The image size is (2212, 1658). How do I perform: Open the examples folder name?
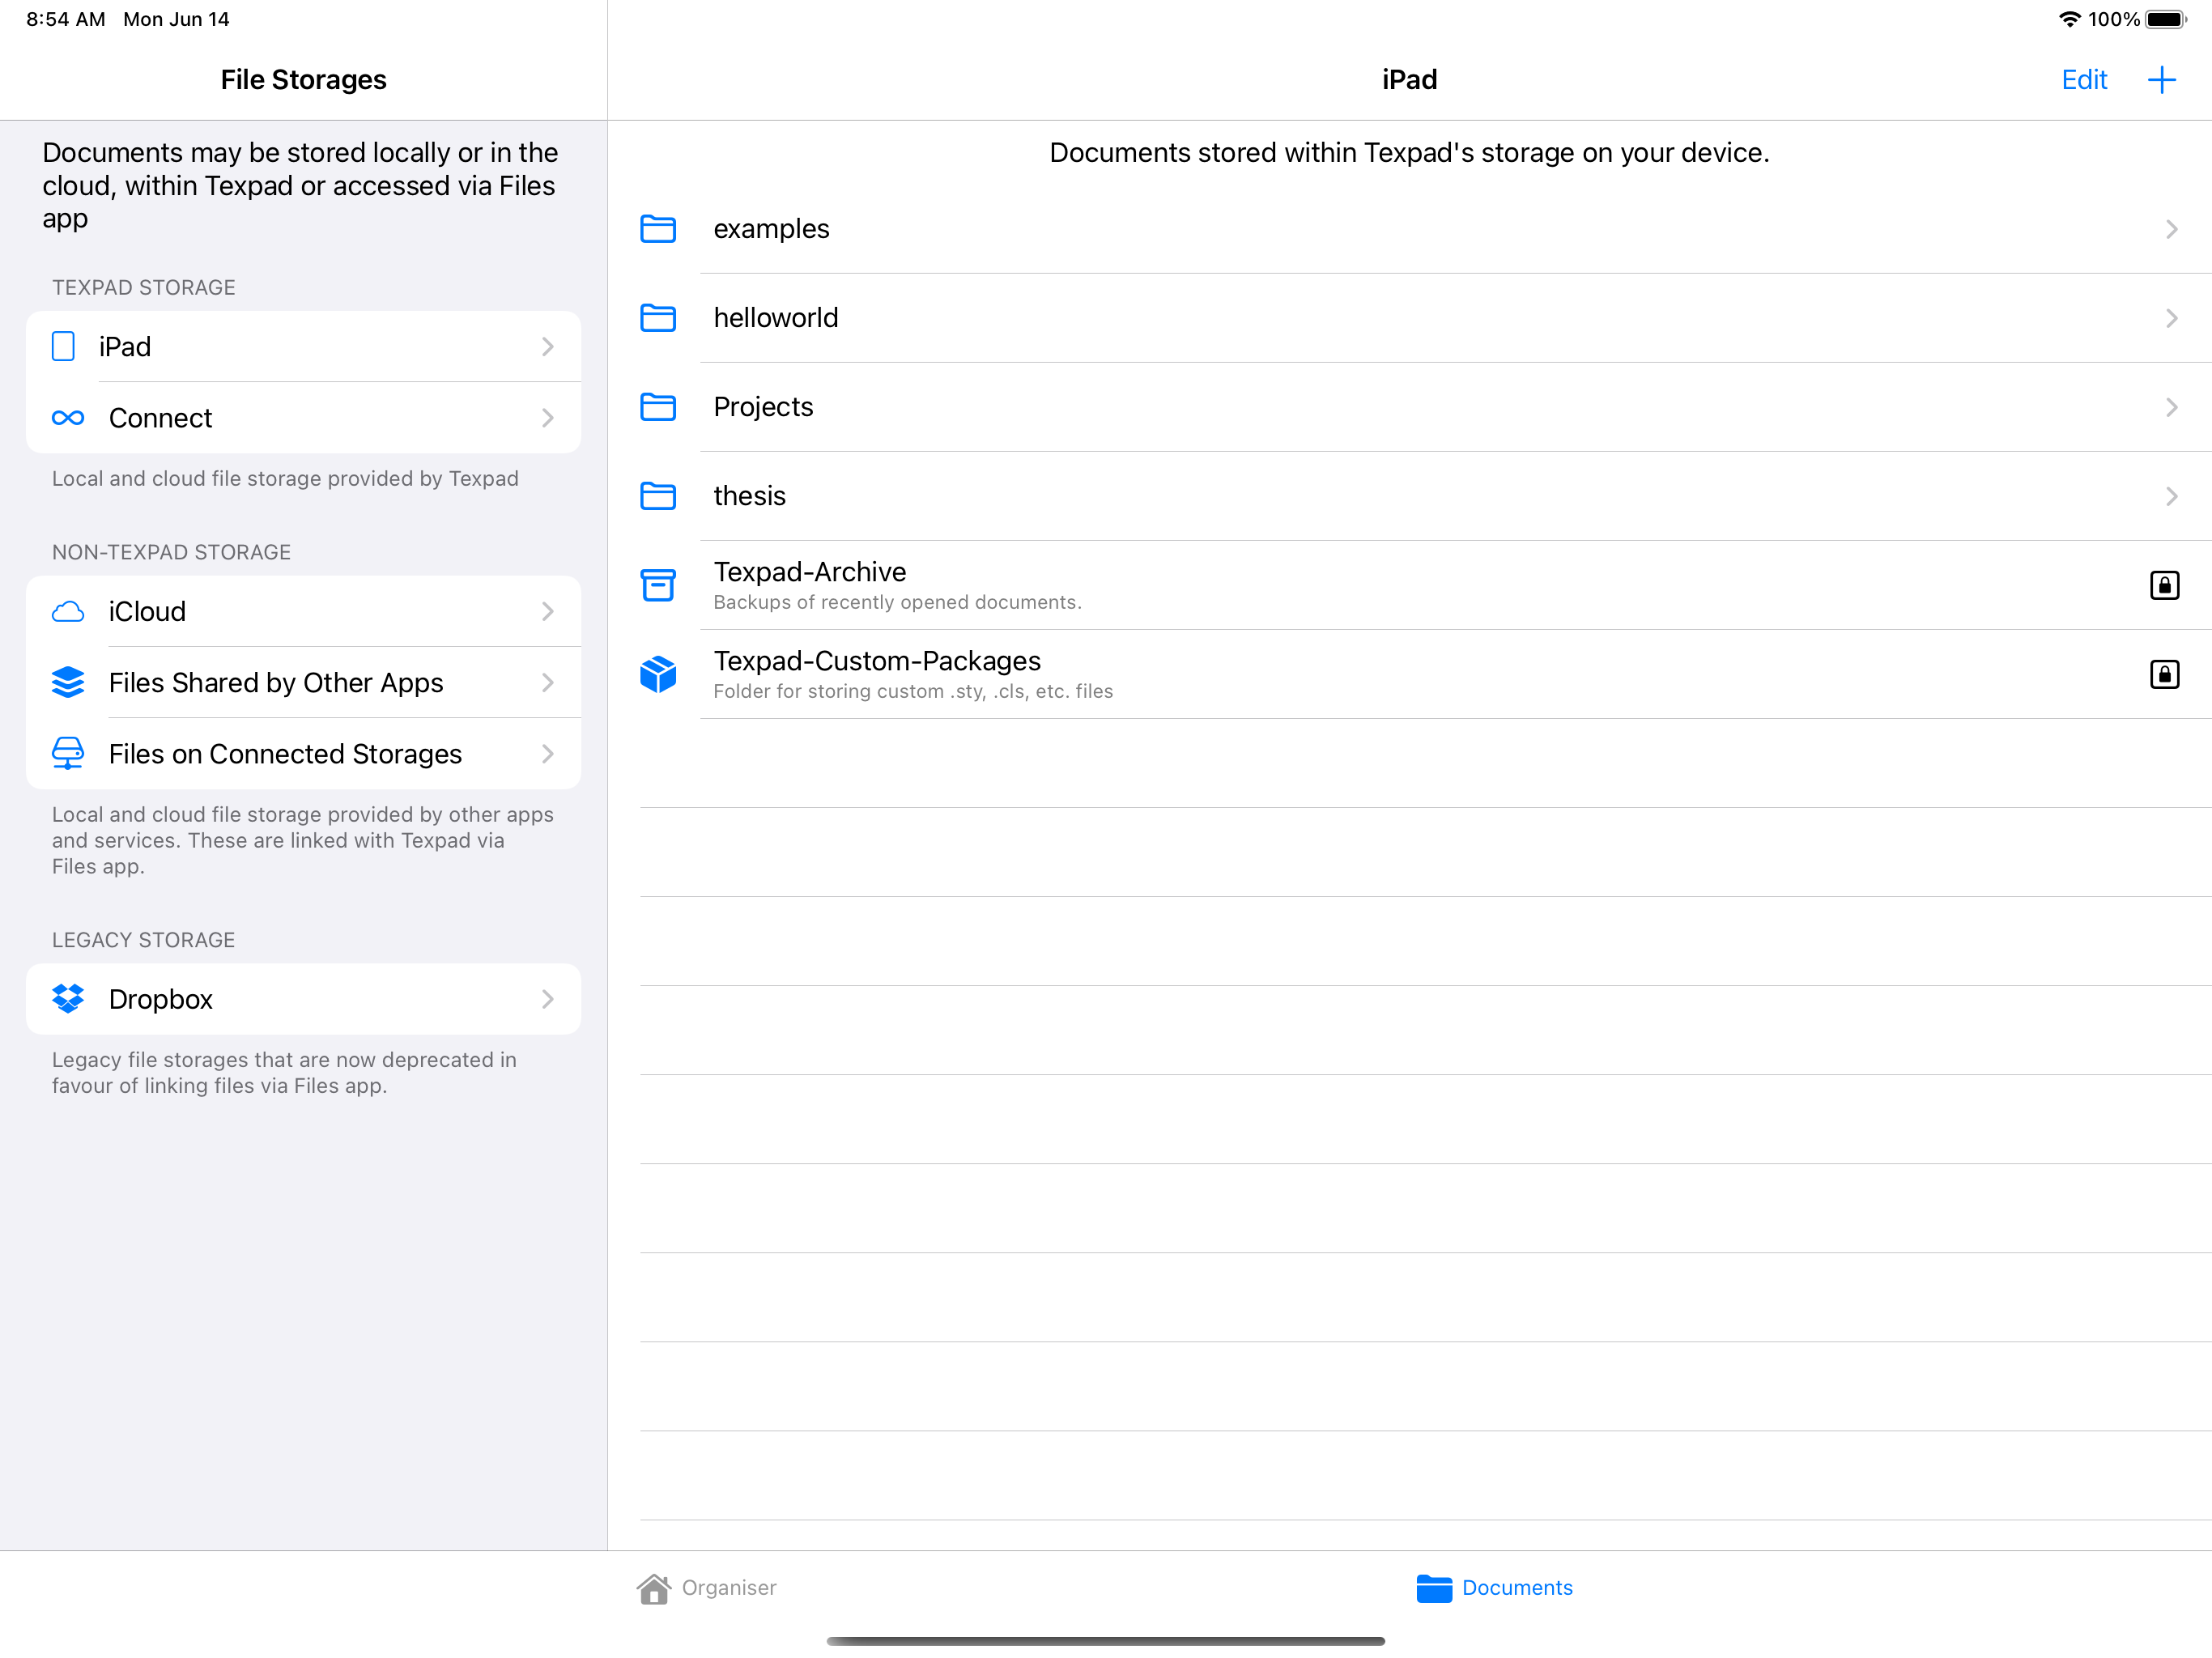point(771,229)
